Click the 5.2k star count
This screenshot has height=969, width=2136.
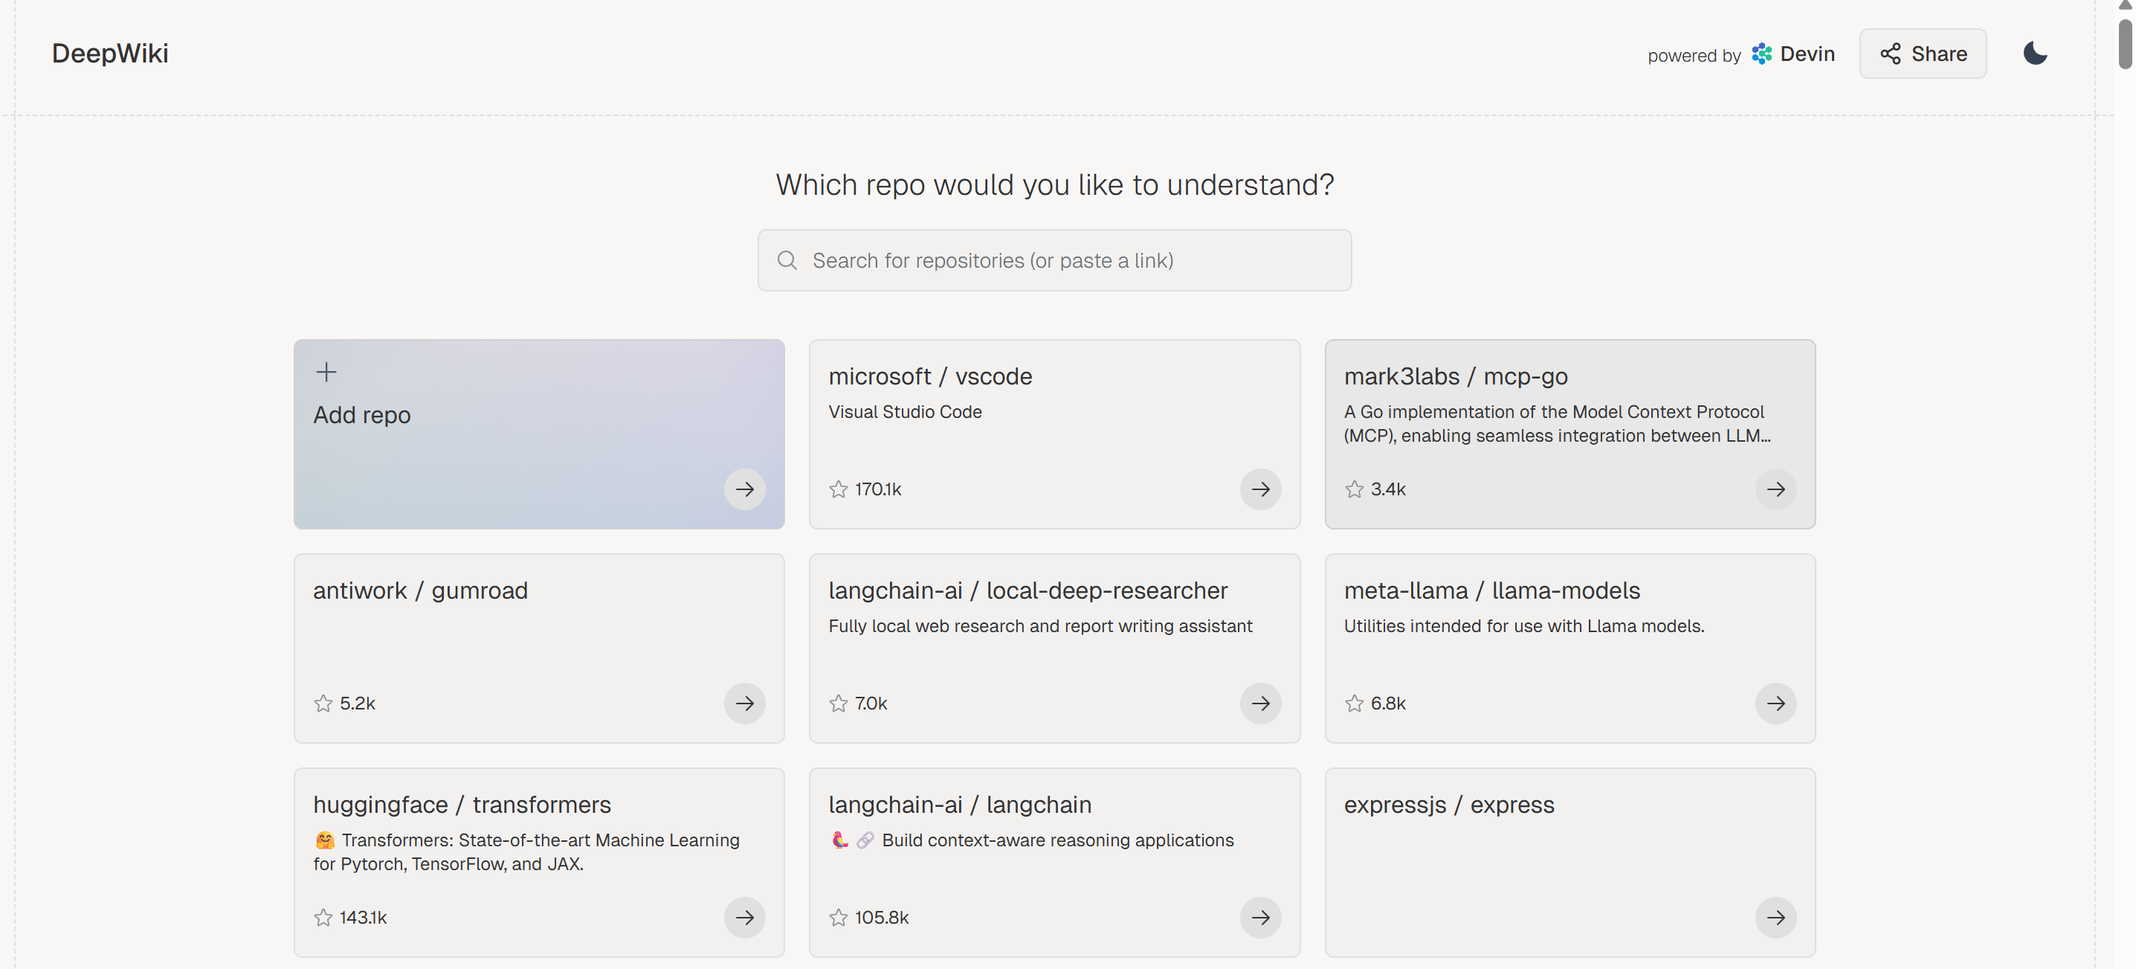click(358, 703)
